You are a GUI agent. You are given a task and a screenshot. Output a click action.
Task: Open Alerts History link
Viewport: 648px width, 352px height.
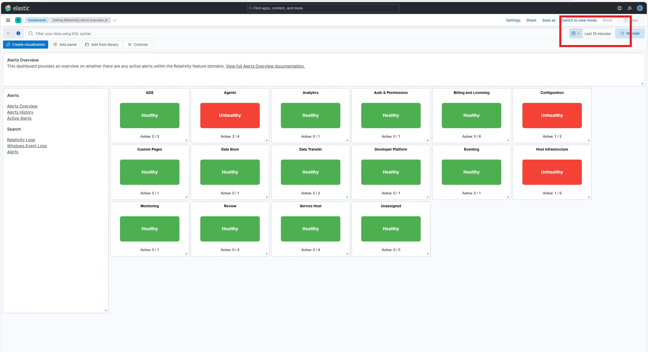(20, 112)
